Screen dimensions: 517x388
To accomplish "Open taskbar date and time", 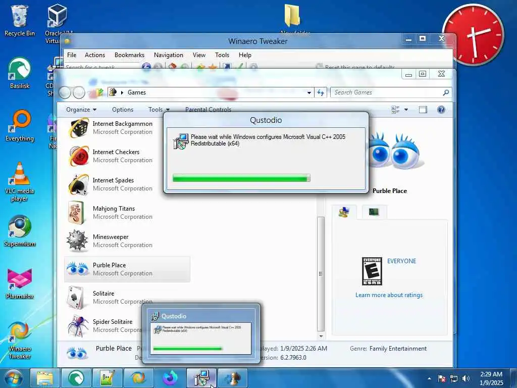I will coord(491,378).
